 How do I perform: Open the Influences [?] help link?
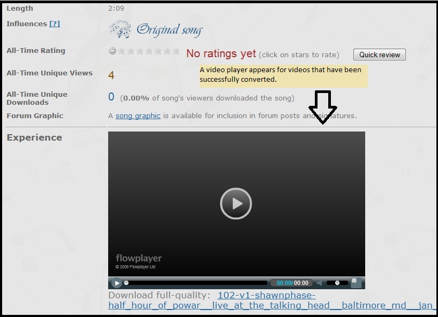pos(55,24)
